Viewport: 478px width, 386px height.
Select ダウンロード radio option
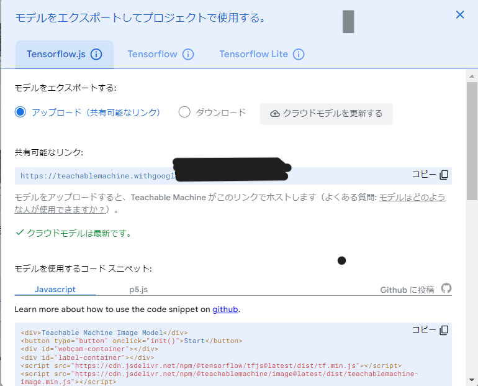184,113
